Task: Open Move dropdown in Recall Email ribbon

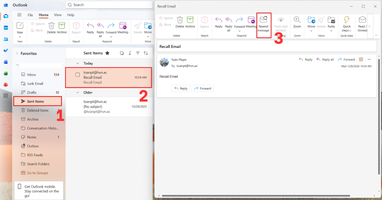Action: [311, 30]
